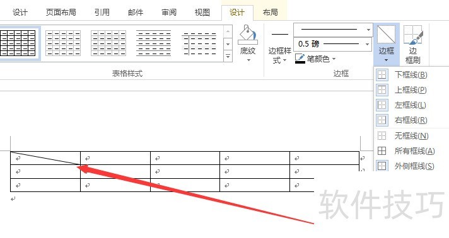
Task: Select the second table style thumbnail
Action: pyautogui.click(x=63, y=43)
